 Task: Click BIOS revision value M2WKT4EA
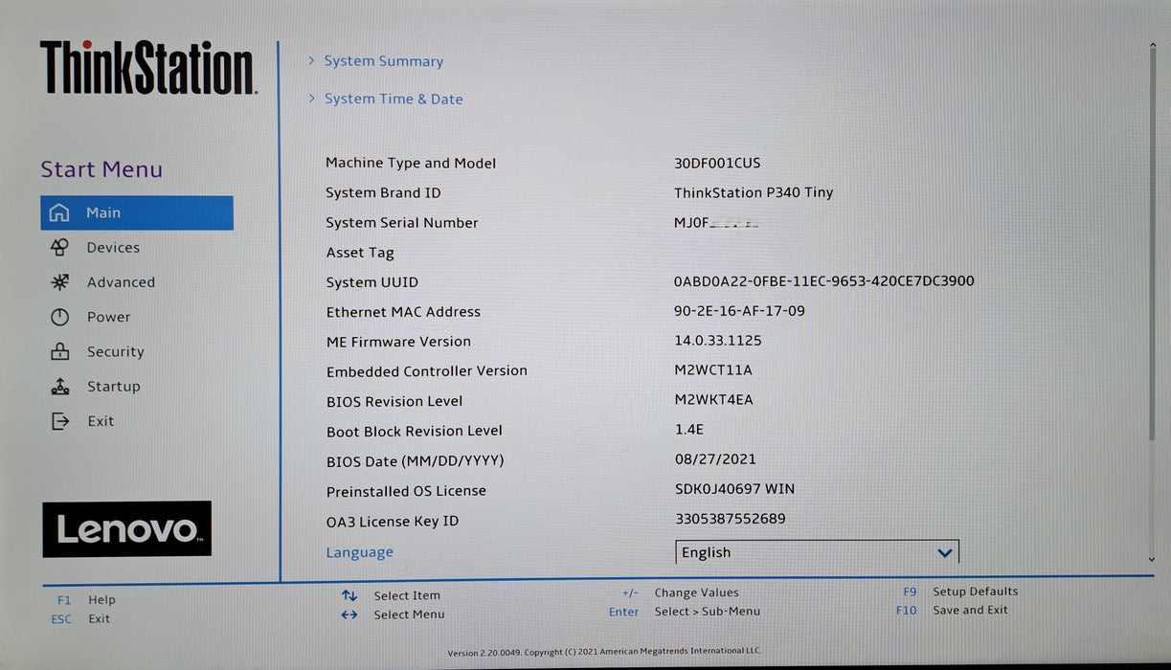pos(713,400)
